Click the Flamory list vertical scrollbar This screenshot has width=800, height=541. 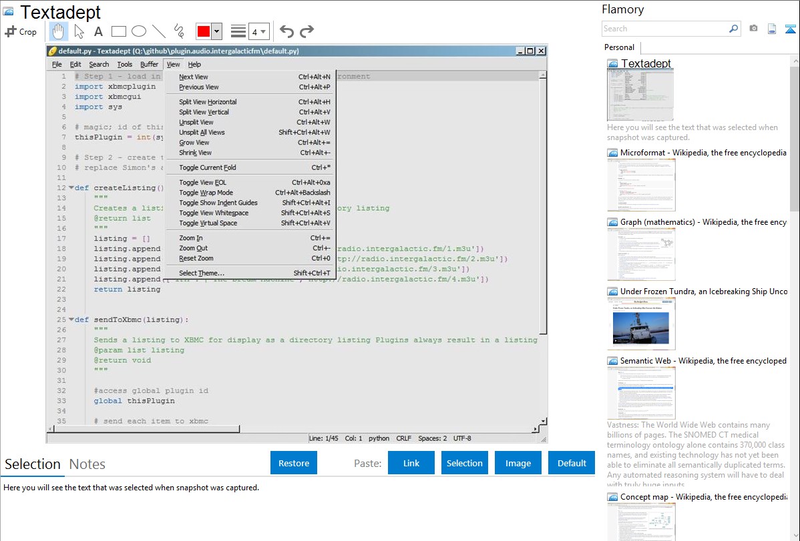[795, 137]
